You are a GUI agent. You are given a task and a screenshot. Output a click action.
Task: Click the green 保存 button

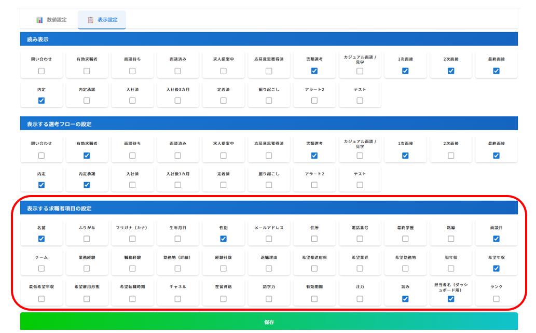click(269, 322)
